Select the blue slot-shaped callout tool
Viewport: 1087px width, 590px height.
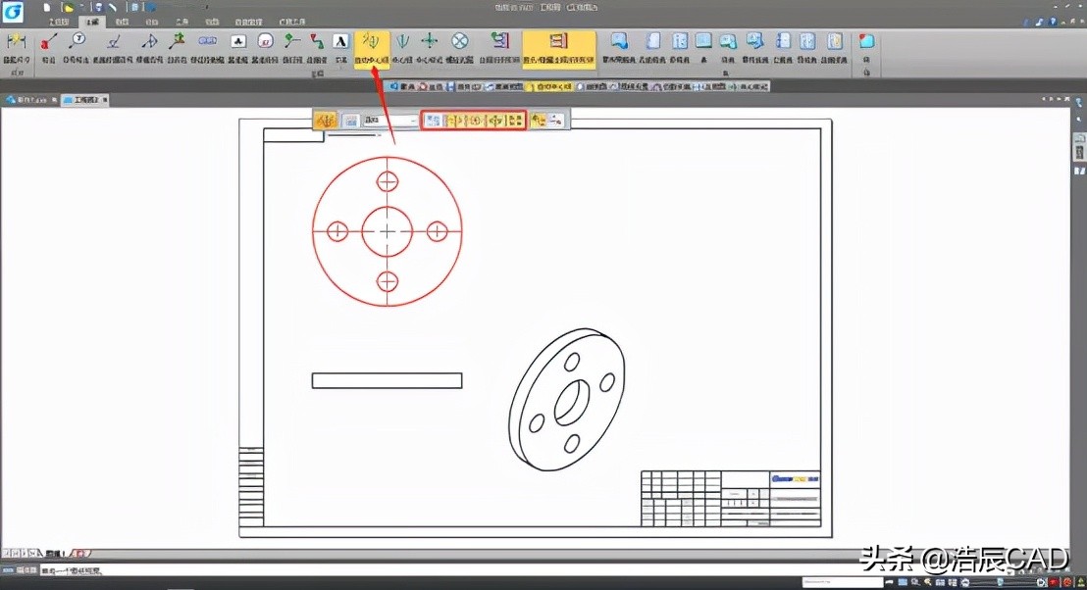(207, 48)
